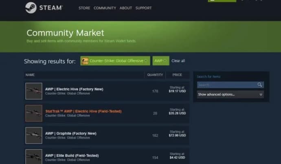
Task: Open the STORE menu
Action: [x=84, y=8]
